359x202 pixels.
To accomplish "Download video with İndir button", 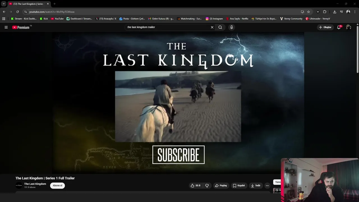I will [256, 185].
